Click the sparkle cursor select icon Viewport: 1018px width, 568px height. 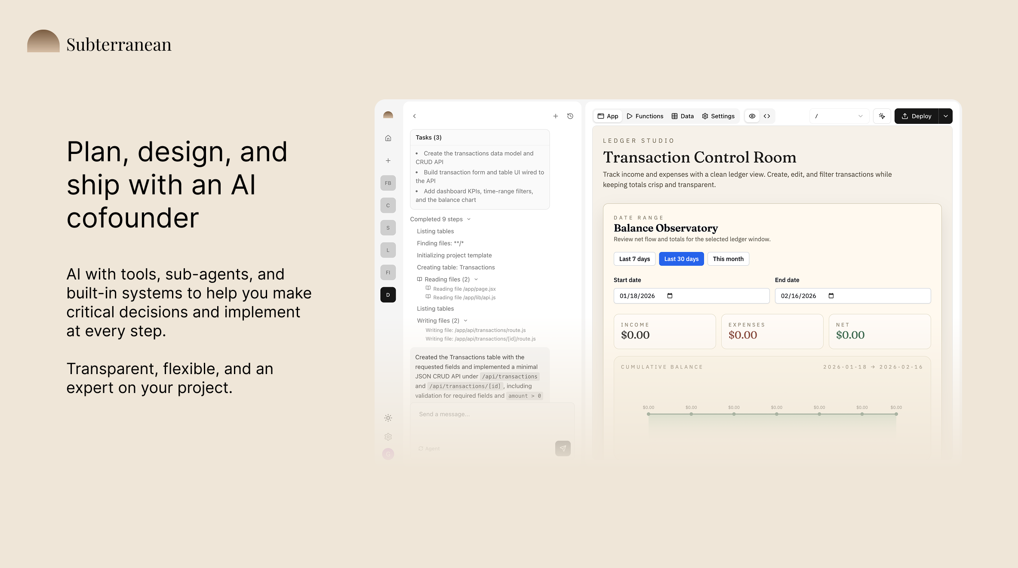click(x=882, y=116)
